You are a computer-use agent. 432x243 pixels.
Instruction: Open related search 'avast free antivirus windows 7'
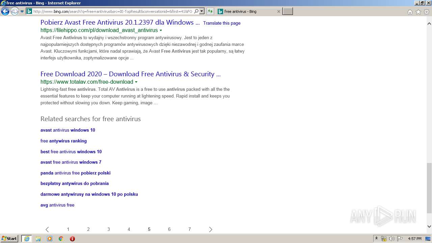(71, 162)
